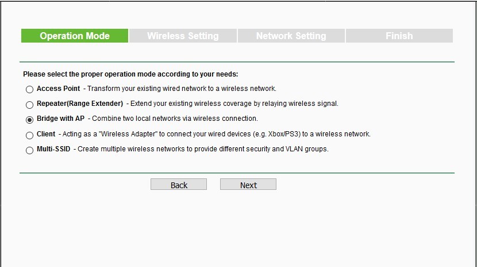Screen dimensions: 477x267
Task: Click the Back button
Action: 179,185
